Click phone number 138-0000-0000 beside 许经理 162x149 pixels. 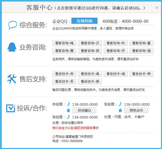[x=85, y=104]
